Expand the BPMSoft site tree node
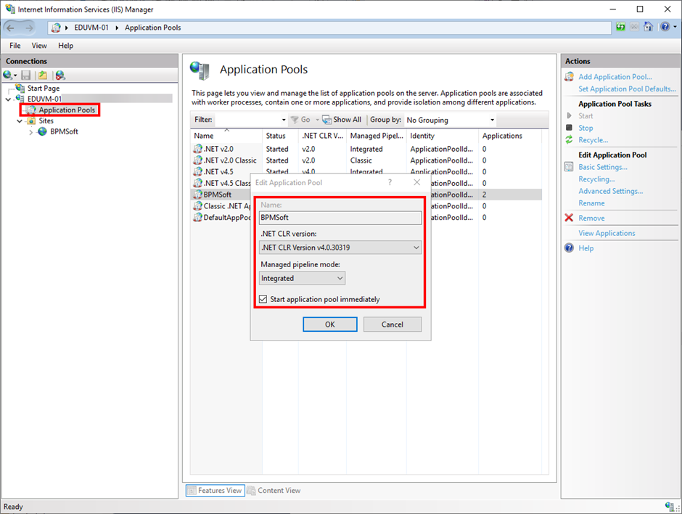The width and height of the screenshot is (682, 514). [31, 132]
